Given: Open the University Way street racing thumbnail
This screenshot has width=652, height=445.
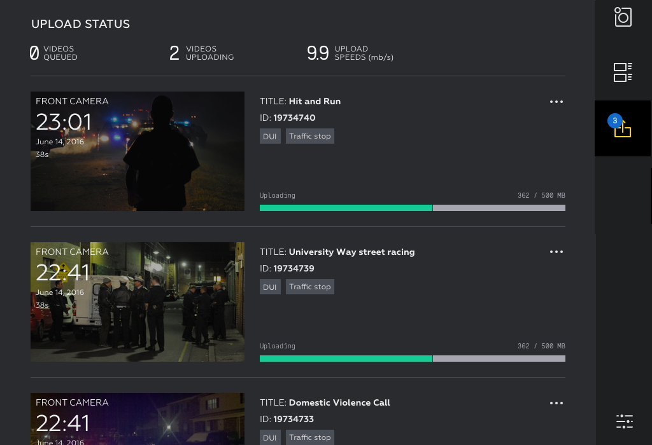Looking at the screenshot, I should [x=138, y=302].
